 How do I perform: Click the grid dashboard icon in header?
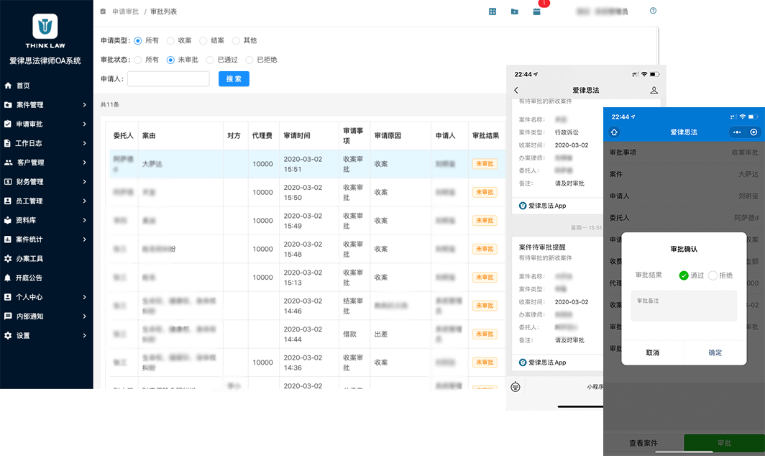[493, 12]
